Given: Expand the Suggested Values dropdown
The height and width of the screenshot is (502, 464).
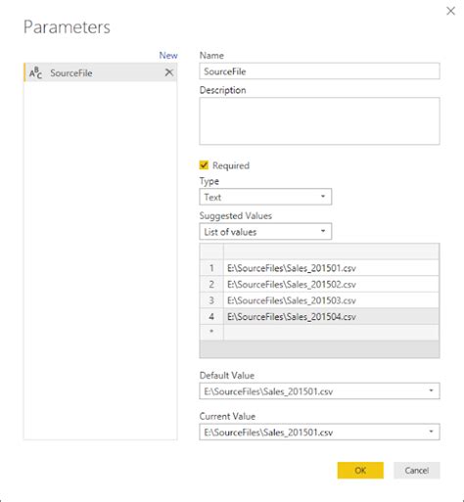Looking at the screenshot, I should tap(265, 232).
